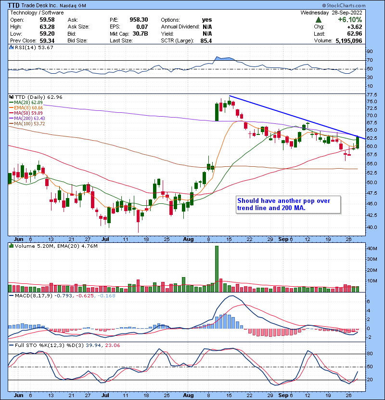Screen dimensions: 385x400
Task: Click the tallest green volume spike bar
Action: click(x=217, y=269)
